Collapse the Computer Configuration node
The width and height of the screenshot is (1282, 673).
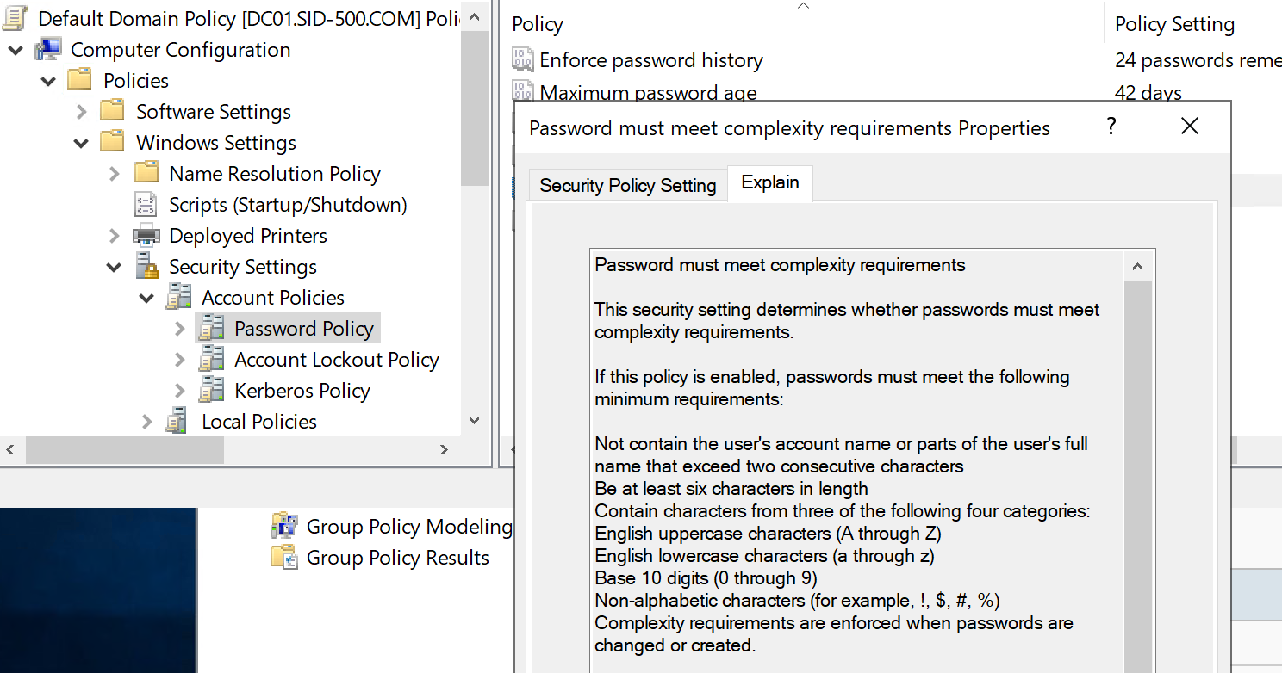pyautogui.click(x=16, y=50)
